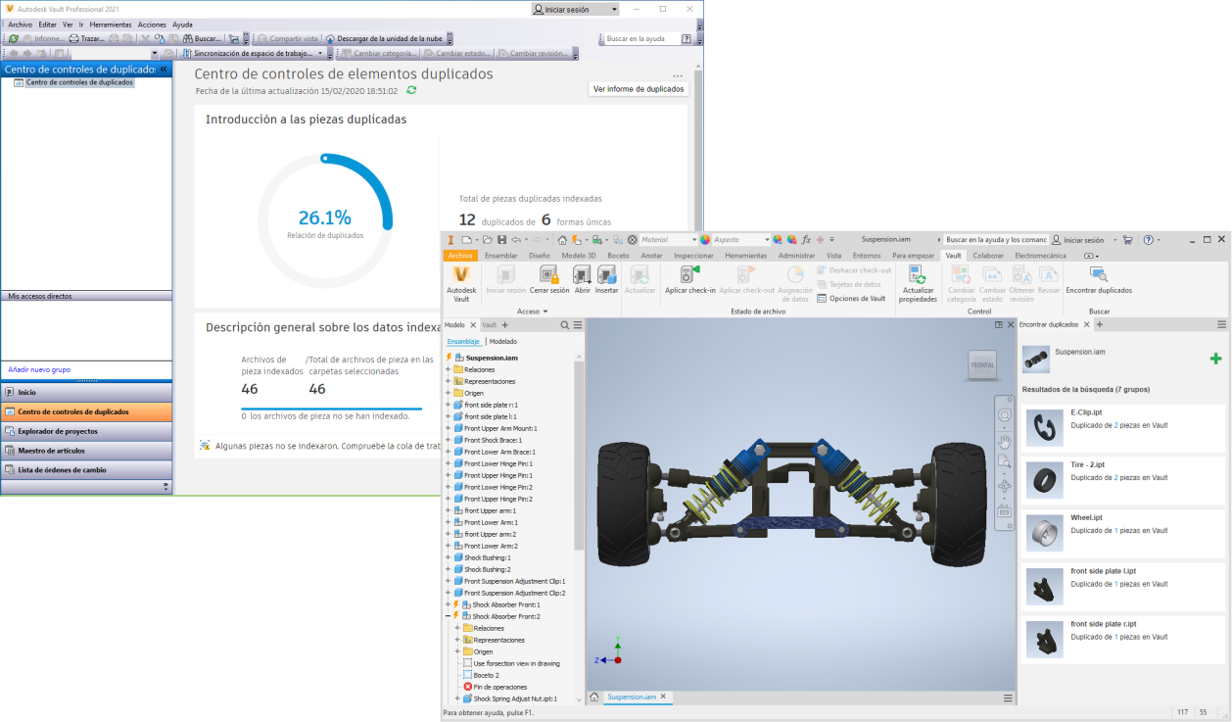Click the Insertar icon in the Vault ribbon
1232x722 pixels.
607,275
